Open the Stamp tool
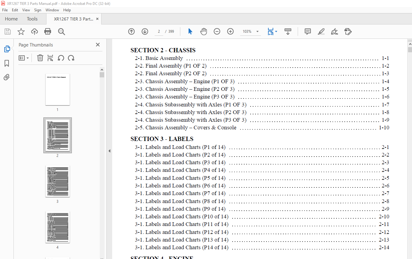Viewport: 412px width, 259px height. click(x=348, y=31)
